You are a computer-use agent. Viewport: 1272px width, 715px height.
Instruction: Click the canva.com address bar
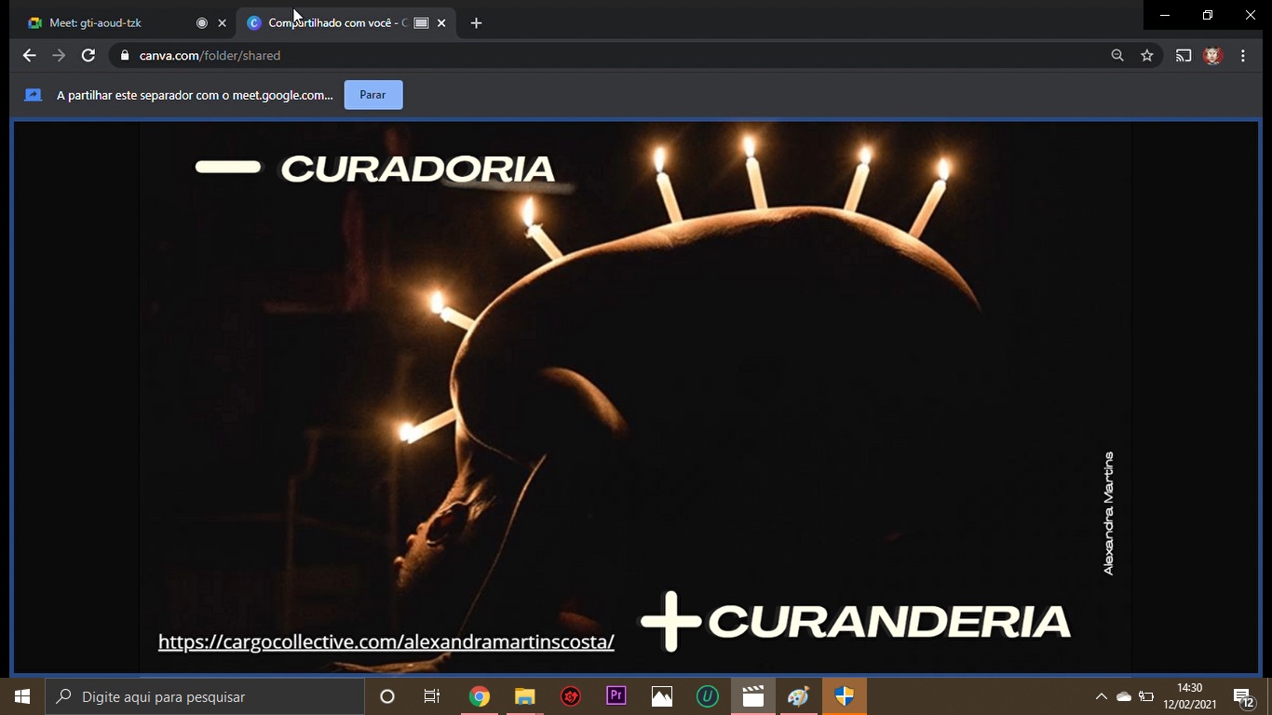click(559, 56)
